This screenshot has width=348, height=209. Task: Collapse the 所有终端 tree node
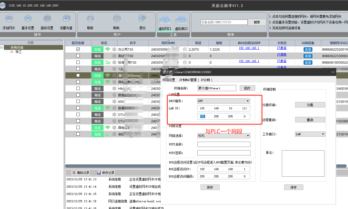click(2, 47)
